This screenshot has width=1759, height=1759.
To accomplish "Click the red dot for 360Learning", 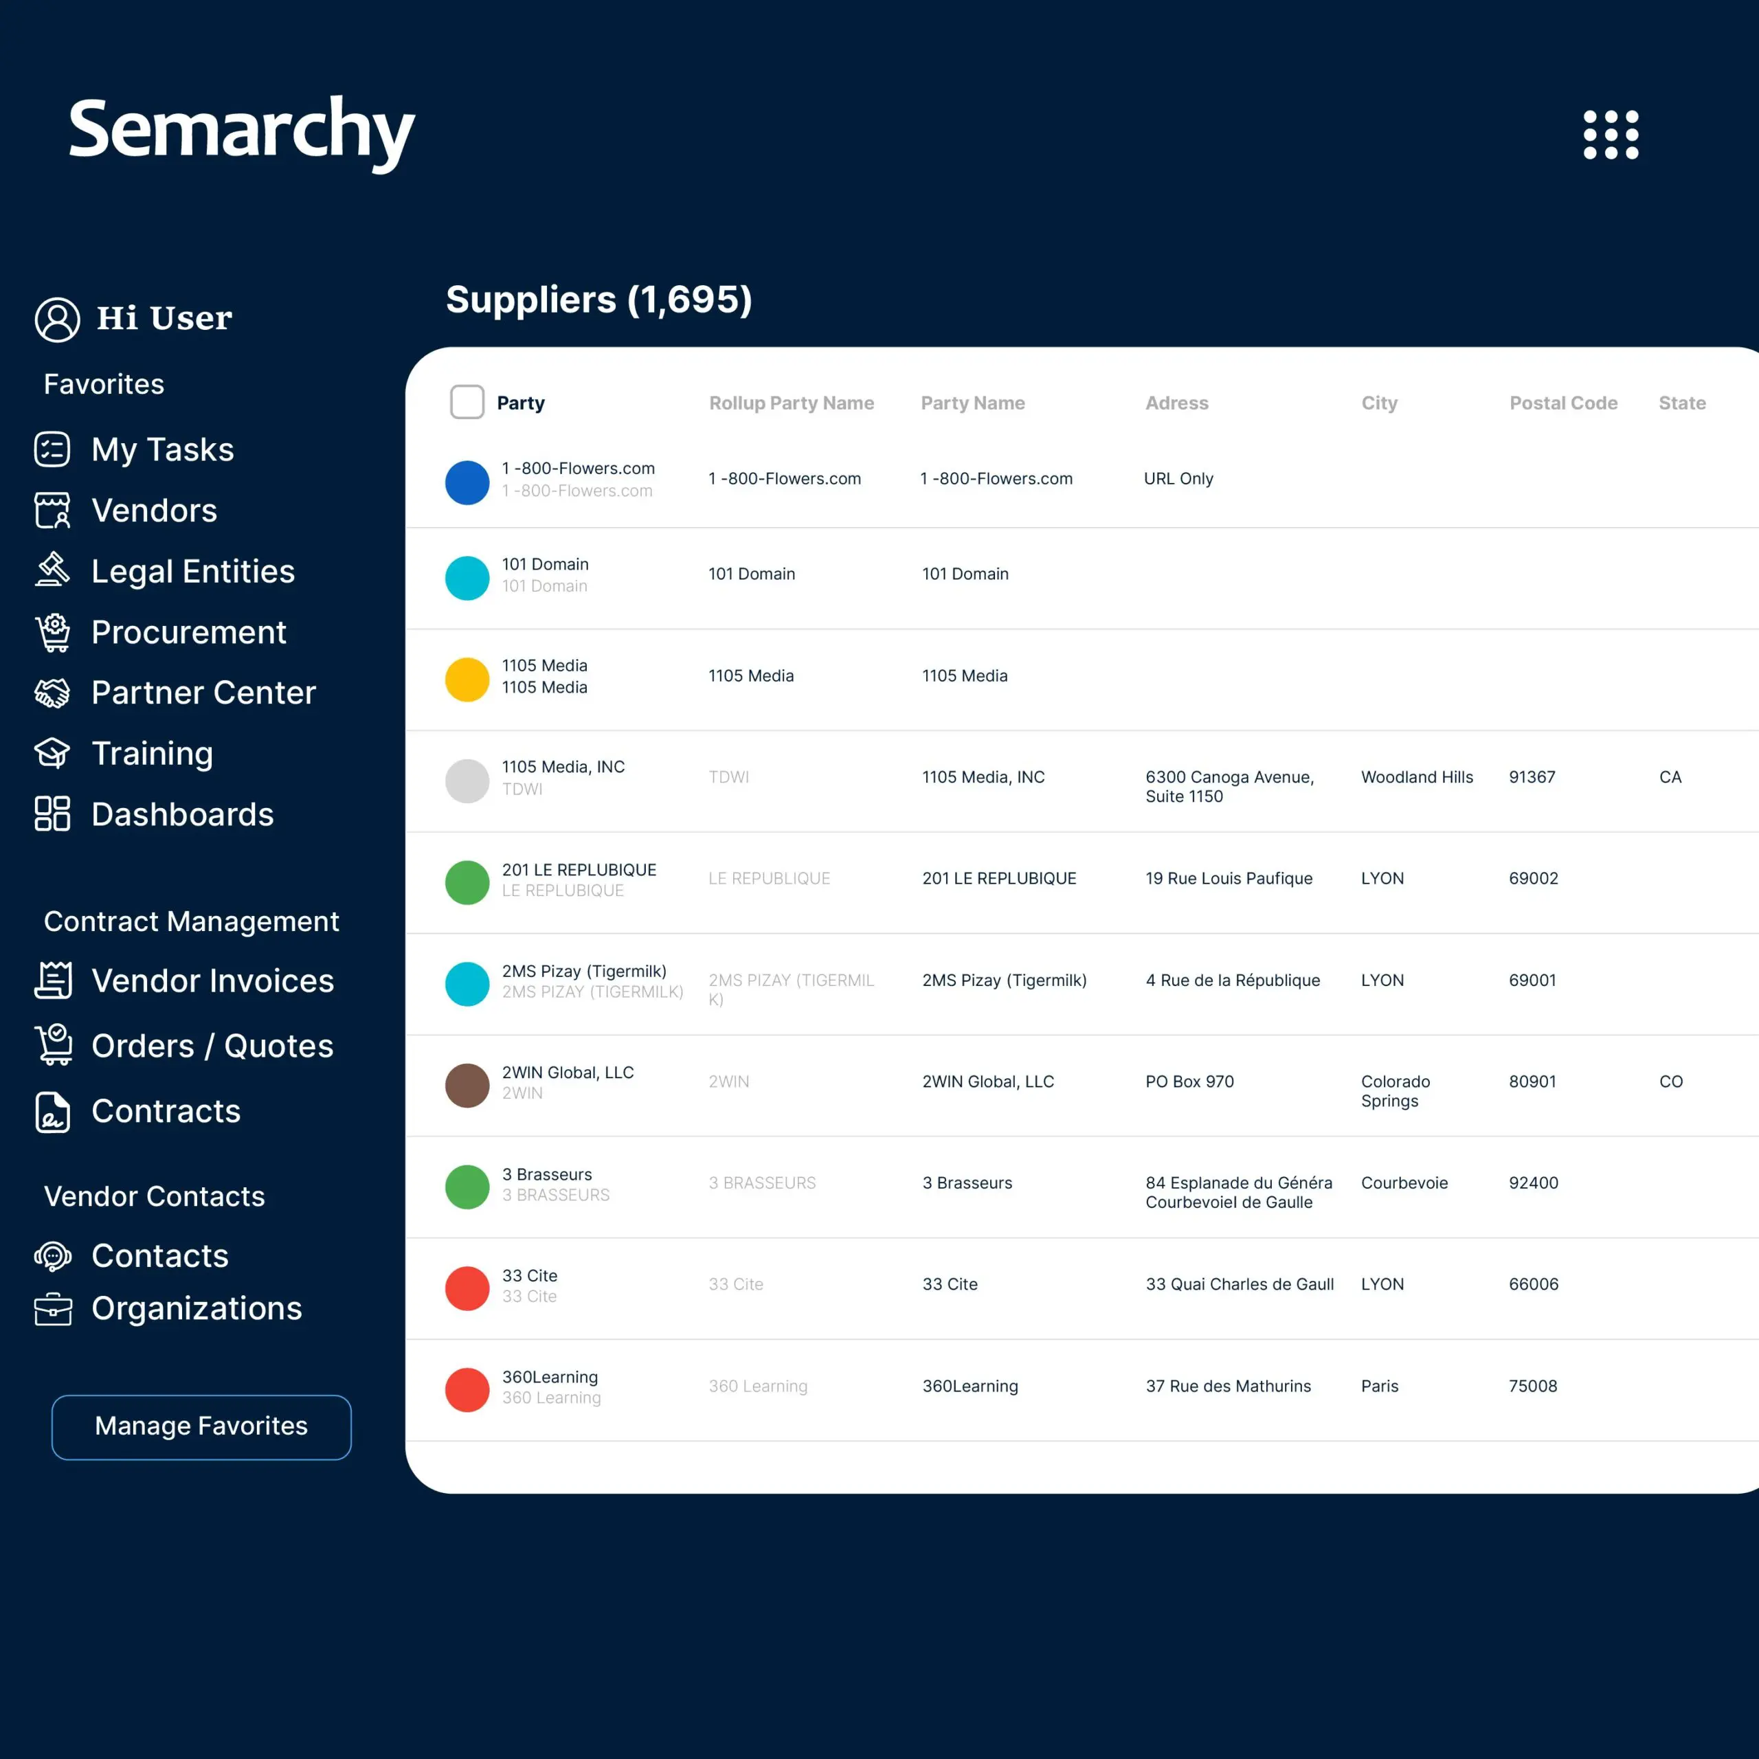I will pyautogui.click(x=467, y=1390).
